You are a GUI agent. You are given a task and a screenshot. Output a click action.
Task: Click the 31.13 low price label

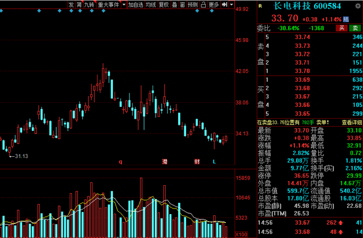22,156
